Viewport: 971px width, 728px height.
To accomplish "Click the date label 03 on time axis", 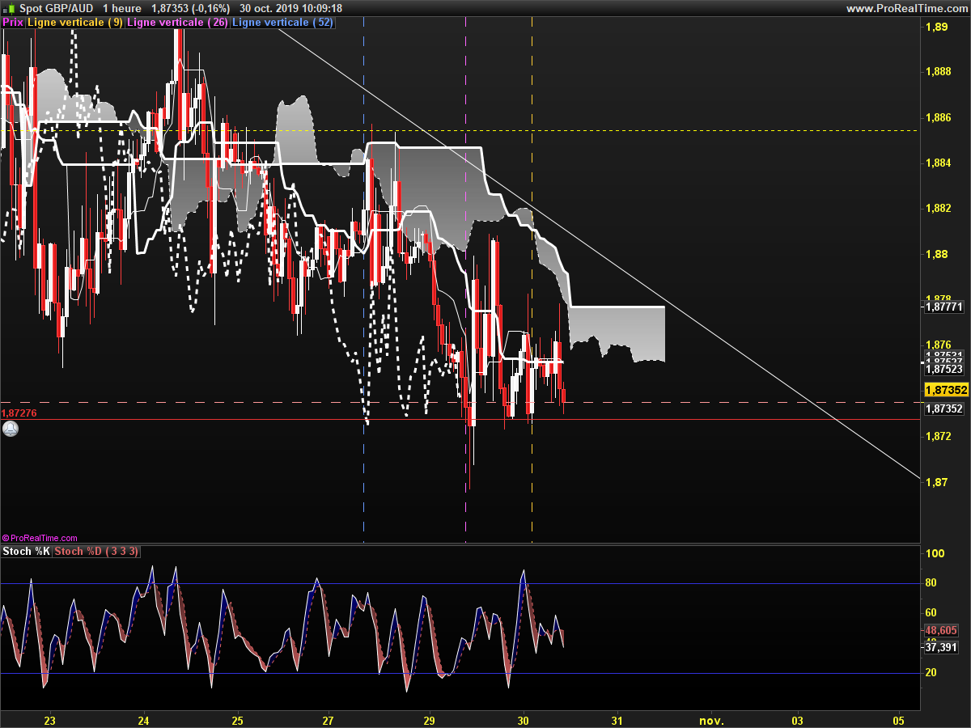I will coord(798,719).
